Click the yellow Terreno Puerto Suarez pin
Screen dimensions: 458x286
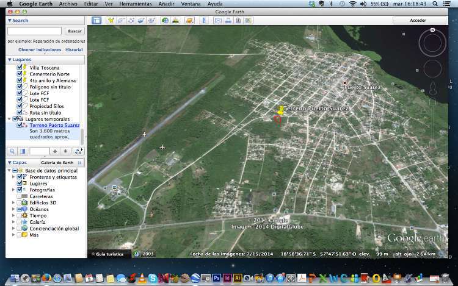(x=280, y=110)
